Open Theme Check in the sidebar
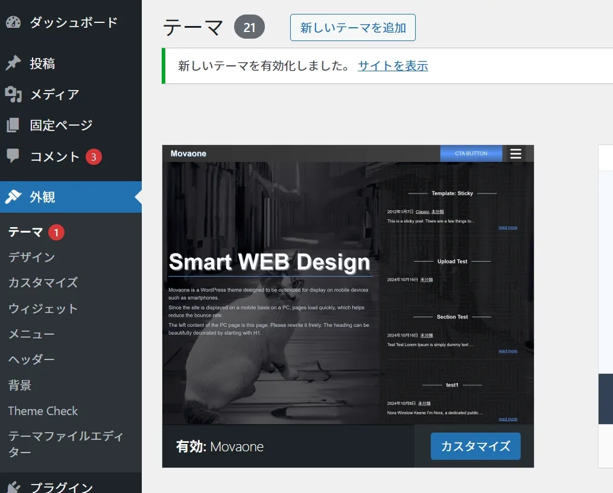The height and width of the screenshot is (493, 613). (x=43, y=411)
